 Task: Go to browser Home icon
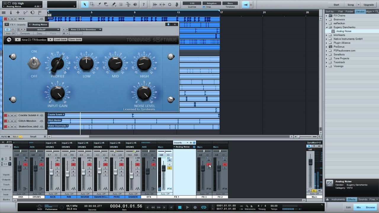click(x=327, y=199)
